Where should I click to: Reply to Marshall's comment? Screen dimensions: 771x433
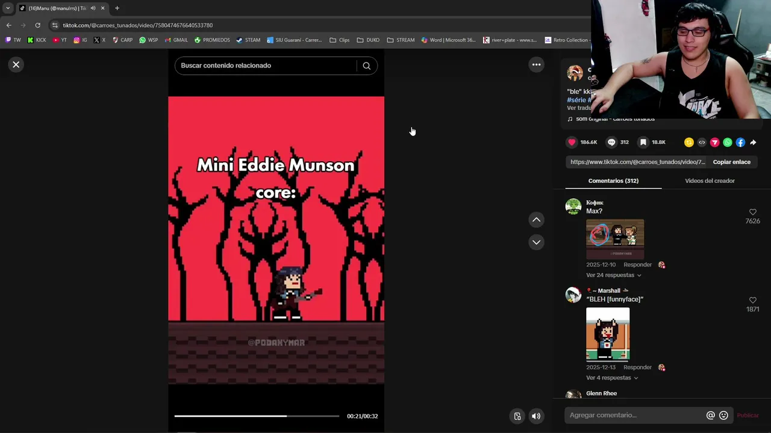pyautogui.click(x=637, y=367)
